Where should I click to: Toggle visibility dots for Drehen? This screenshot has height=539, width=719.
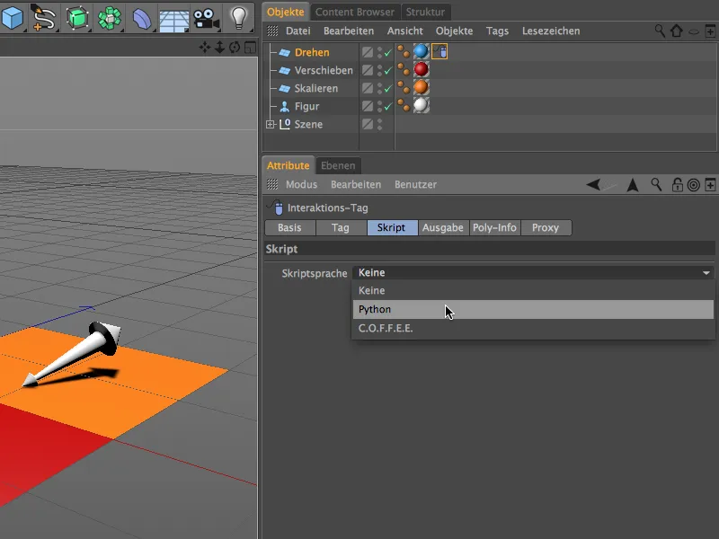[x=379, y=52]
